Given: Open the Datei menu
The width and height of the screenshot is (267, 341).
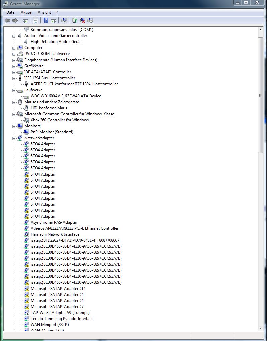Looking at the screenshot, I should 11,12.
